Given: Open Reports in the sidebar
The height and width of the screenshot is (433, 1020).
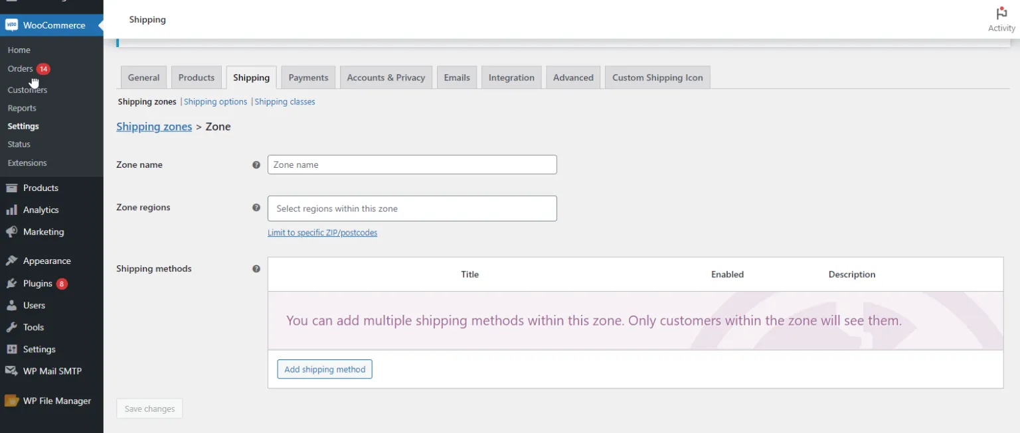Looking at the screenshot, I should [x=22, y=108].
